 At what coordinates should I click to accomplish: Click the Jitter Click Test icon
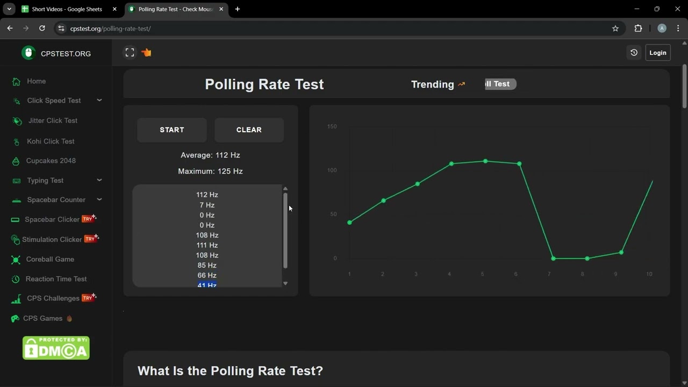click(x=17, y=121)
